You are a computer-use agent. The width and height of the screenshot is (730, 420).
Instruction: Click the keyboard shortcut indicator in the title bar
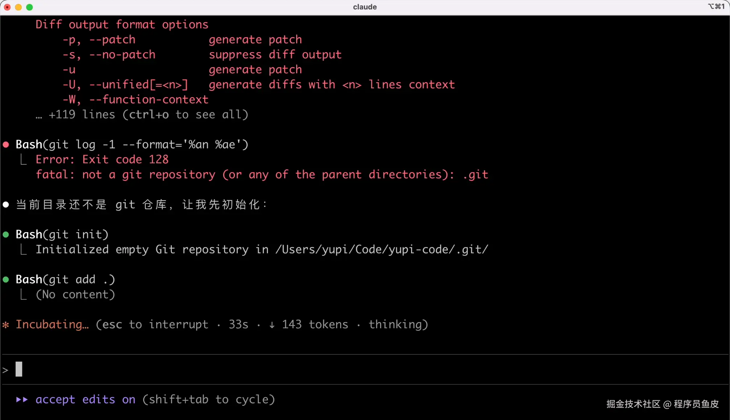pyautogui.click(x=716, y=7)
